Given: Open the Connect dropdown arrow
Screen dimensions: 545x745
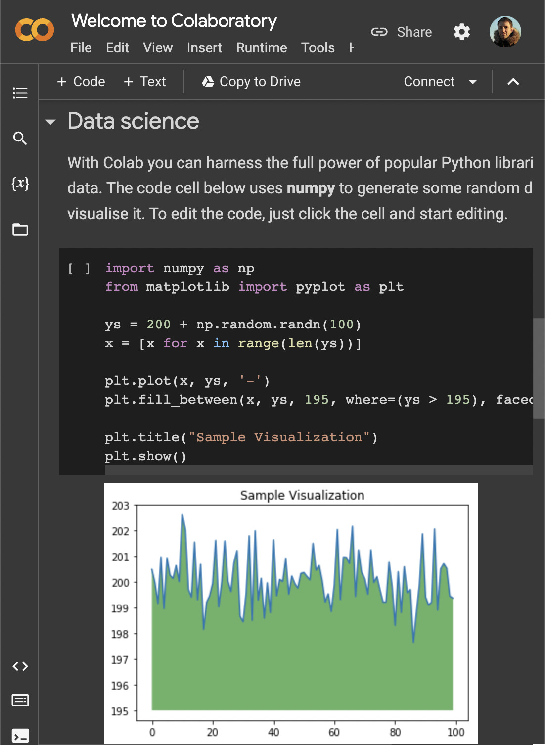Looking at the screenshot, I should pos(472,82).
